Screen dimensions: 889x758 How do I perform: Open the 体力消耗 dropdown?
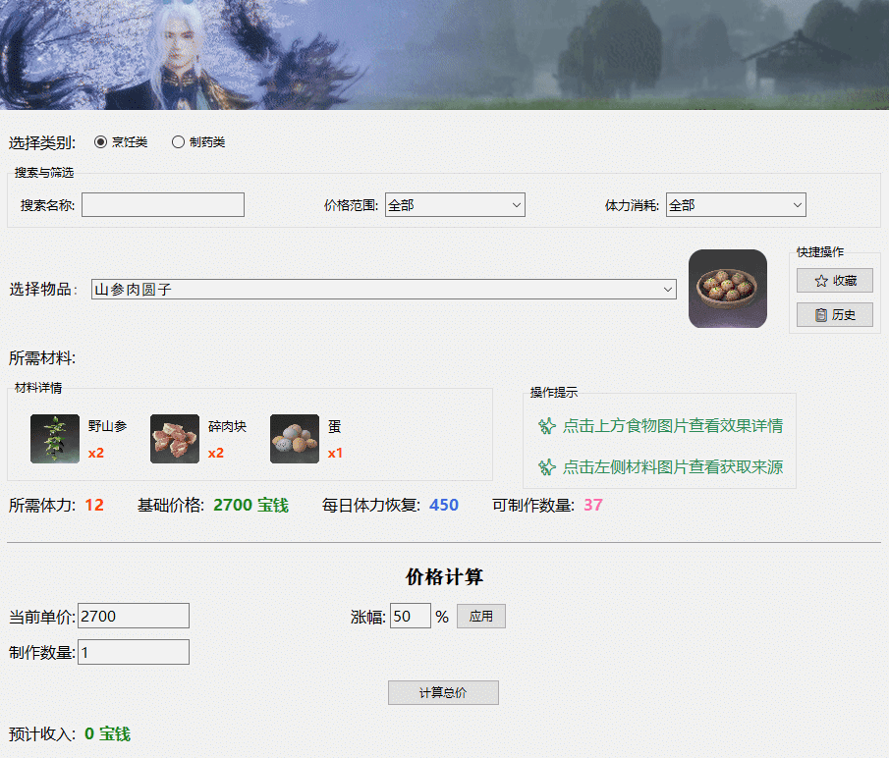click(736, 204)
